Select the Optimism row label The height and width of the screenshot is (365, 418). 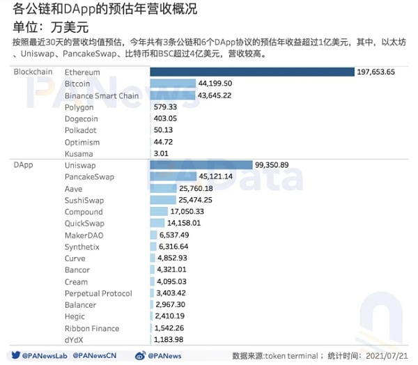tap(82, 142)
